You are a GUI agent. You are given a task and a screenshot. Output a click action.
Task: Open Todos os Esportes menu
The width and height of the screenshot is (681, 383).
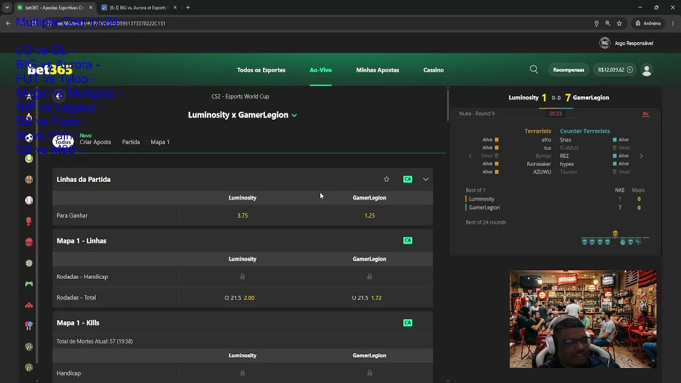(x=261, y=70)
